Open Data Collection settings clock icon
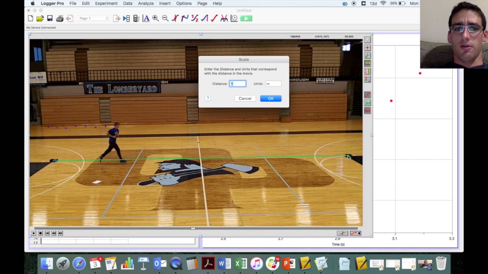This screenshot has height=274, width=488. 234,18
